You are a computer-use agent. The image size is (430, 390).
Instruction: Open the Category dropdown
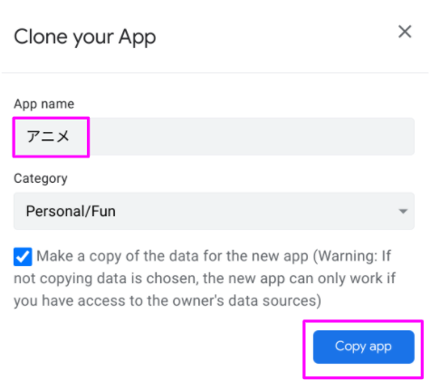214,211
